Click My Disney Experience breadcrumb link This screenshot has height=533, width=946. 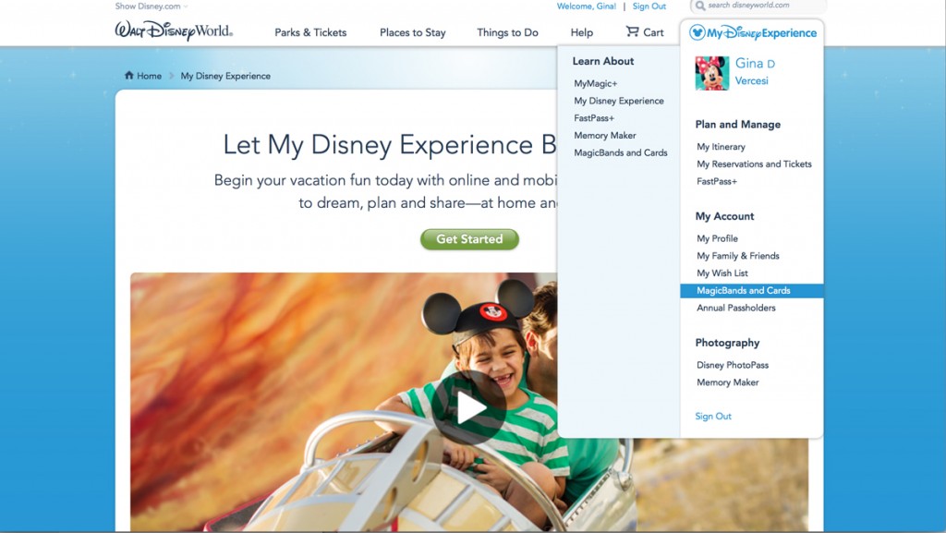[x=225, y=76]
